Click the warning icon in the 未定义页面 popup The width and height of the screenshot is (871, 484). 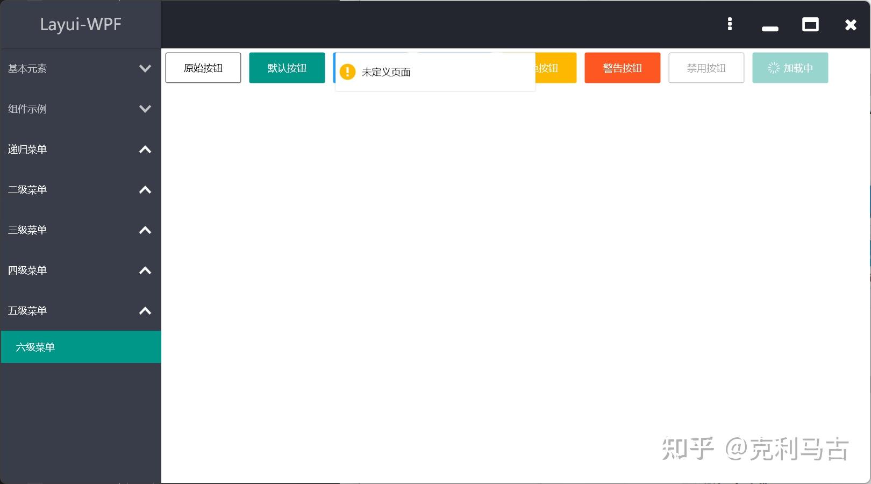(x=347, y=71)
